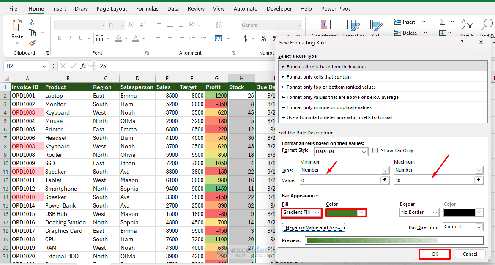
Task: Click the Profit cell showing 1450
Action: pos(216,189)
